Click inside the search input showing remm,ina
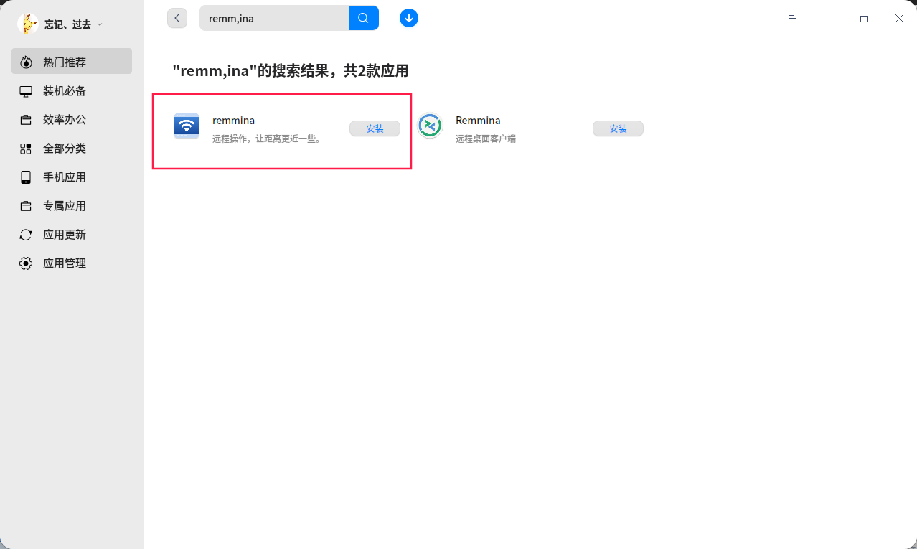This screenshot has height=549, width=917. pos(273,17)
